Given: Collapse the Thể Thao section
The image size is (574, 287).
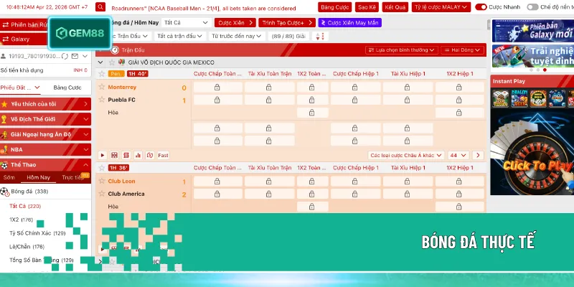Looking at the screenshot, I should pyautogui.click(x=45, y=165).
